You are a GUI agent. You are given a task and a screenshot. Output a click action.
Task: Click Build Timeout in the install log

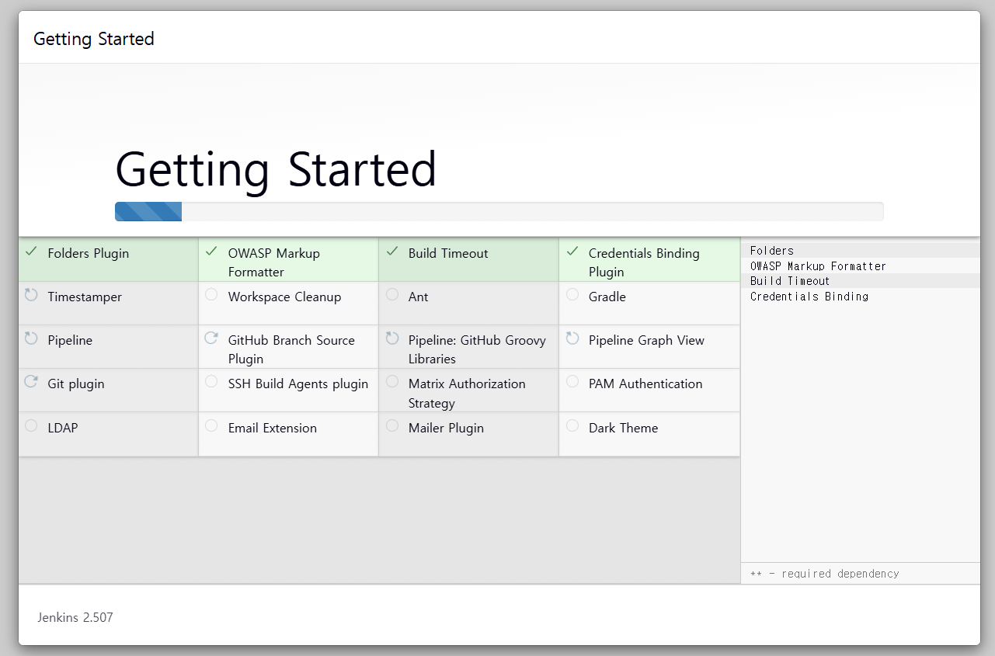pyautogui.click(x=790, y=281)
